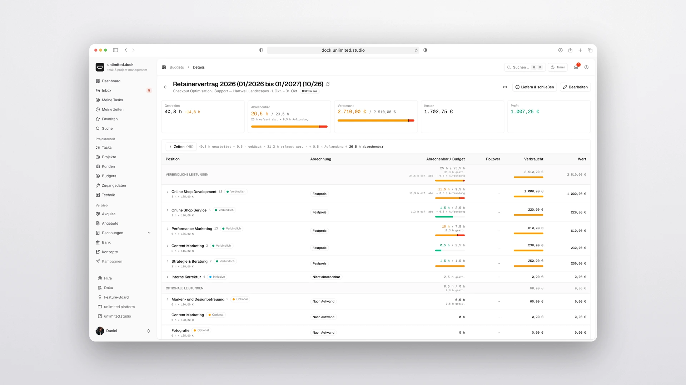
Task: Click the refresh icon after the title
Action: pyautogui.click(x=328, y=84)
